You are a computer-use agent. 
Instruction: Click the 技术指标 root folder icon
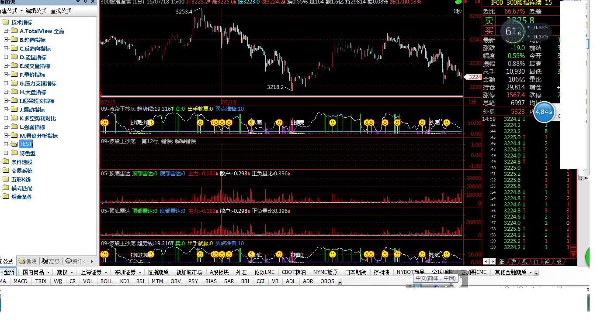(x=6, y=22)
